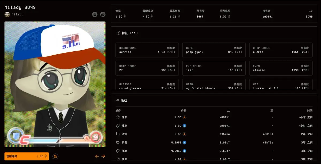The image size is (321, 164).
Task: Select the EYE COLOR leaf trait card
Action: [214, 68]
